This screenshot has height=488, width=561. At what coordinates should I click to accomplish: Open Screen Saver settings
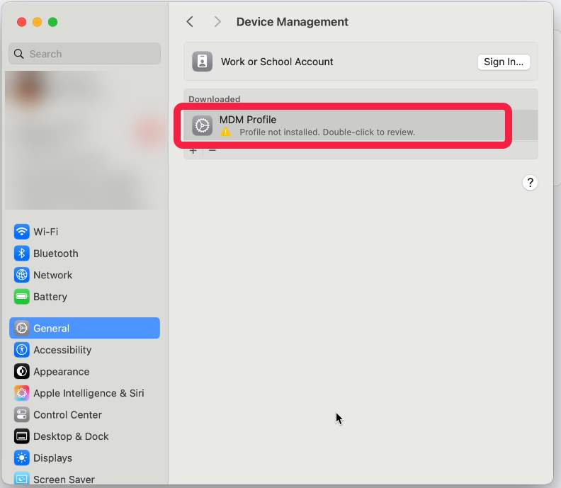[84, 479]
